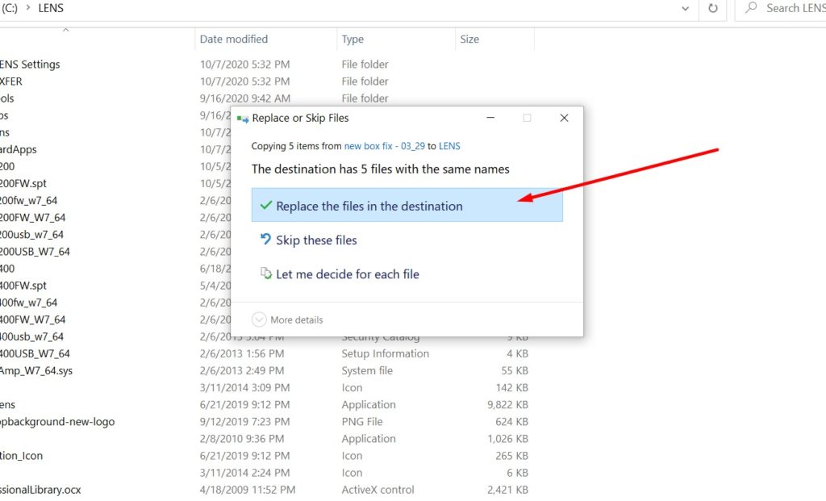Sort by Date modified column header

point(234,40)
